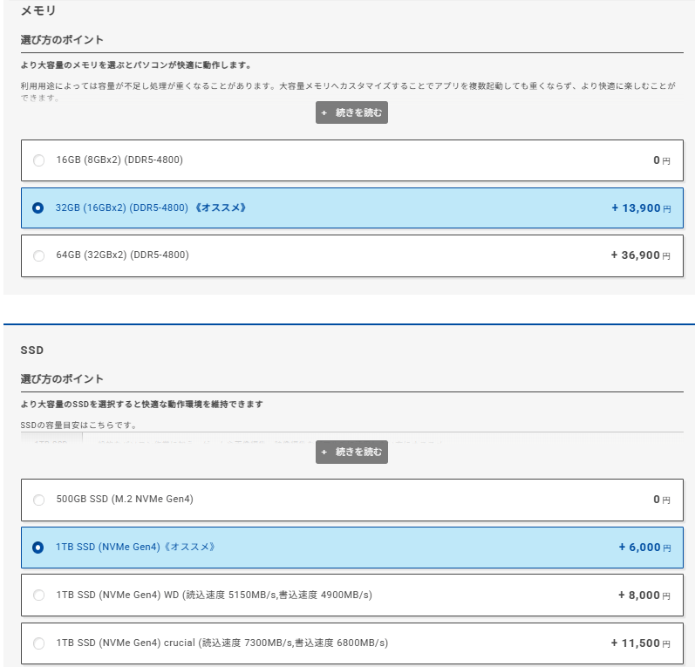Click the +8,000円 price for WD SSD

(644, 595)
